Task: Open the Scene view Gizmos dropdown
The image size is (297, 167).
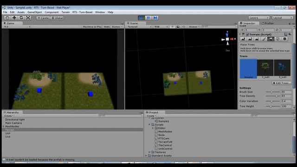Action: (194, 27)
